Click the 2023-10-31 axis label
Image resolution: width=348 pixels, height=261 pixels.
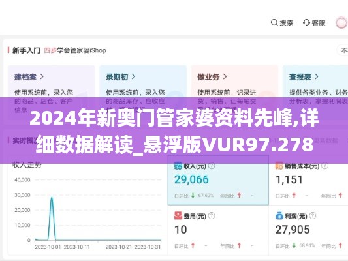[x=148, y=247]
